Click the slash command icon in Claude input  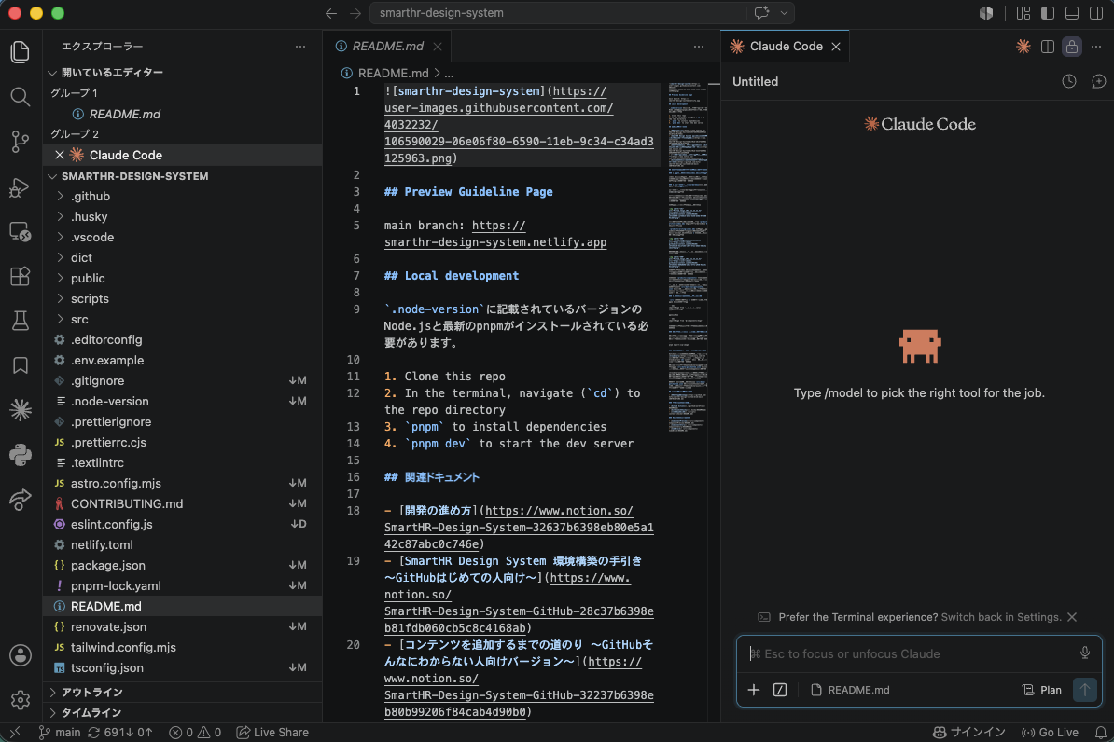tap(779, 690)
